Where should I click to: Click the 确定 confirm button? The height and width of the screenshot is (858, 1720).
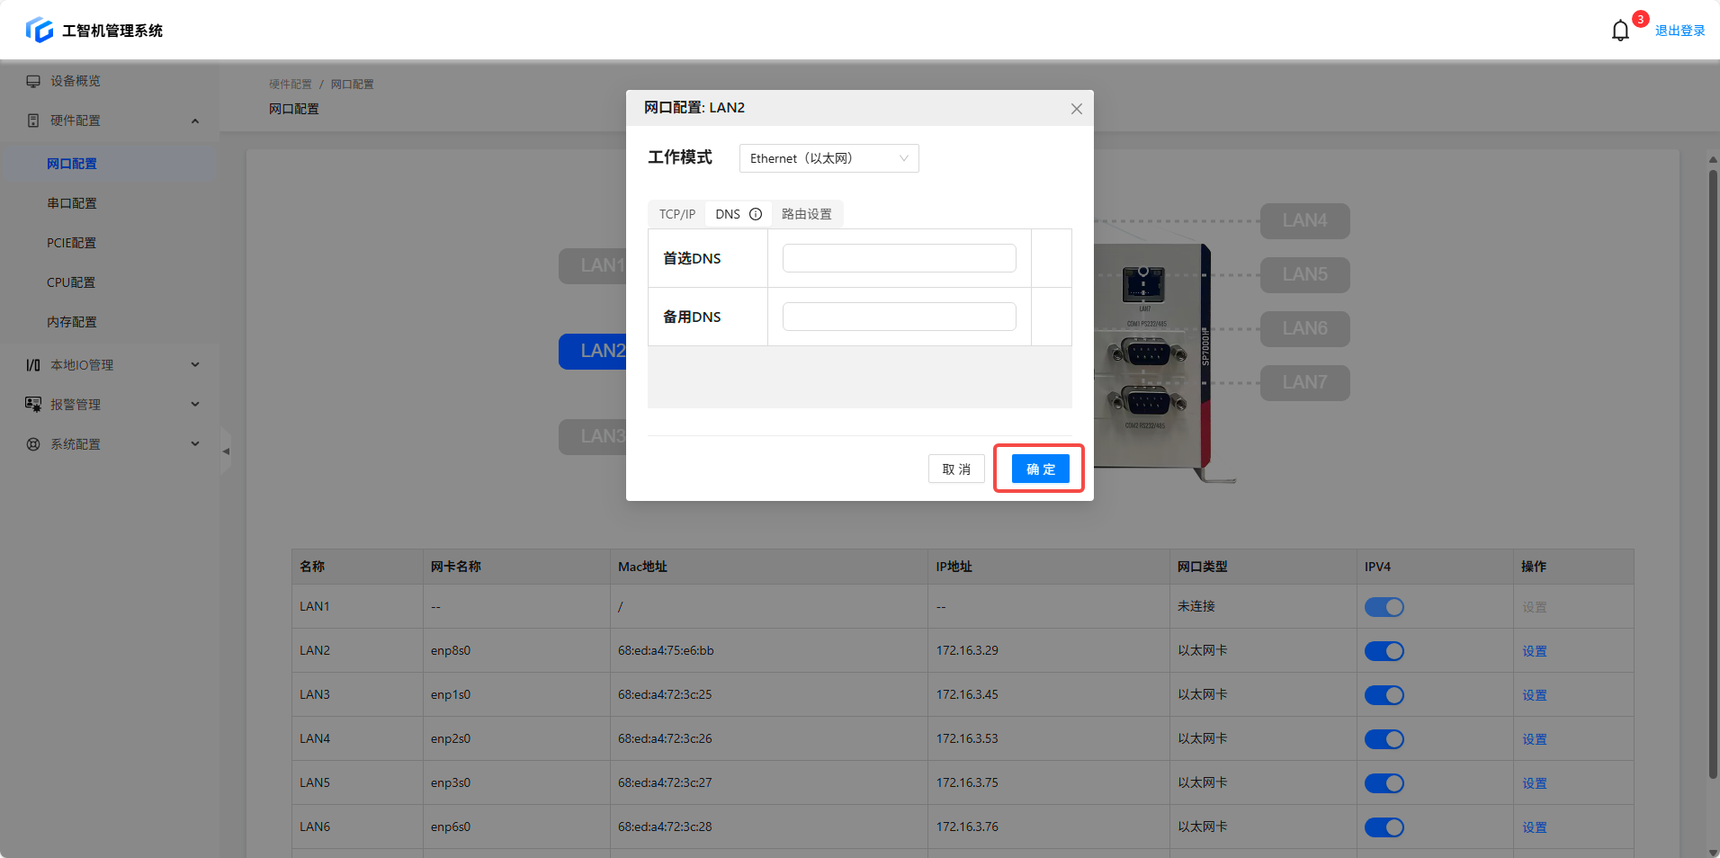1040,469
